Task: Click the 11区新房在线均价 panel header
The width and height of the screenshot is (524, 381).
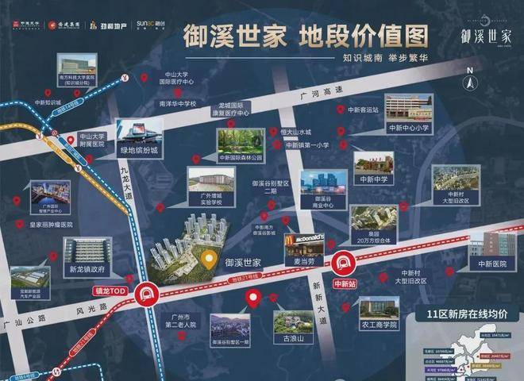Action: tap(467, 314)
